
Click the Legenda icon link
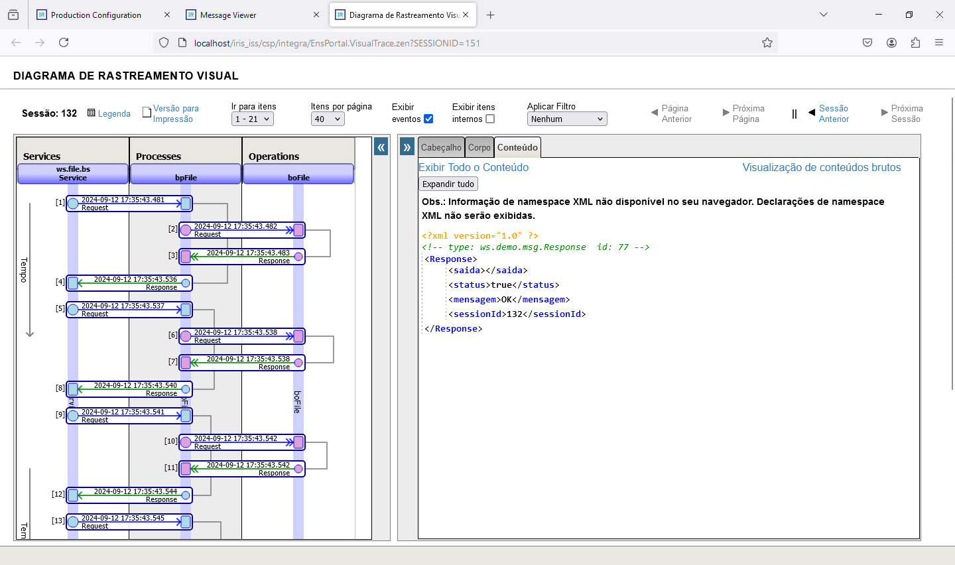pyautogui.click(x=92, y=113)
